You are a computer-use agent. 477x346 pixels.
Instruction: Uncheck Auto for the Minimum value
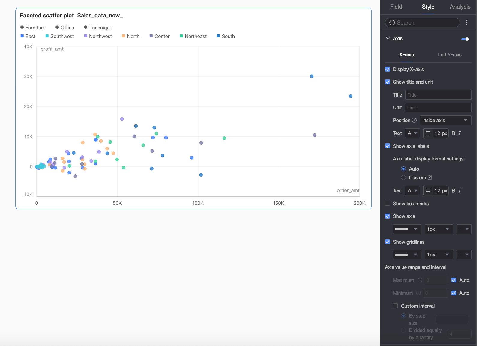[x=454, y=293]
